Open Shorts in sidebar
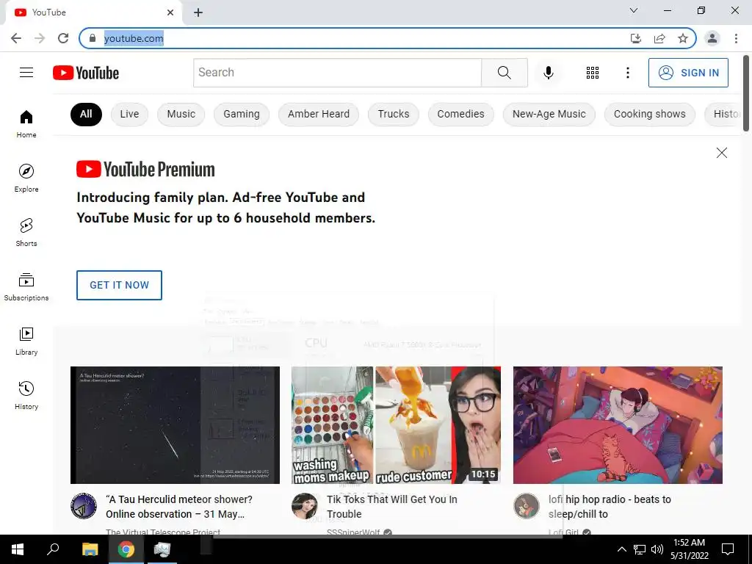The width and height of the screenshot is (752, 564). tap(26, 233)
